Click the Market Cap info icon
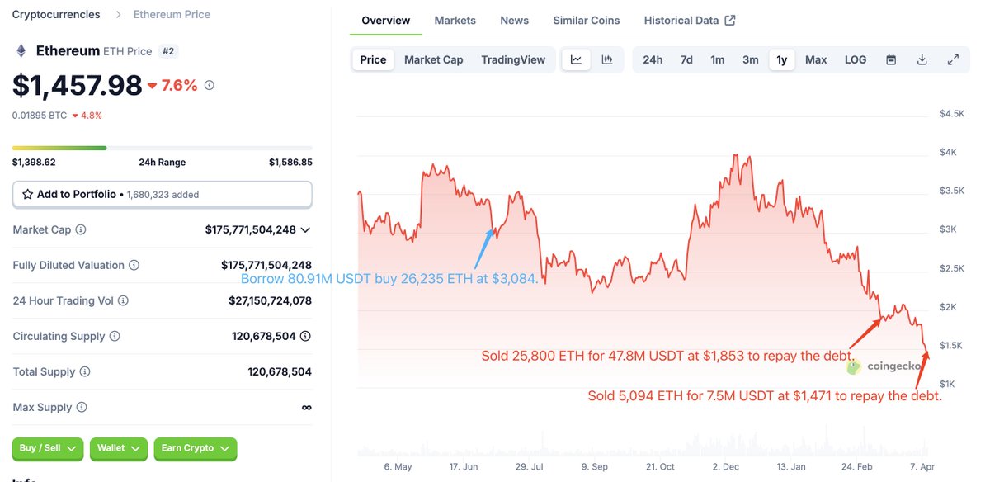 81,230
